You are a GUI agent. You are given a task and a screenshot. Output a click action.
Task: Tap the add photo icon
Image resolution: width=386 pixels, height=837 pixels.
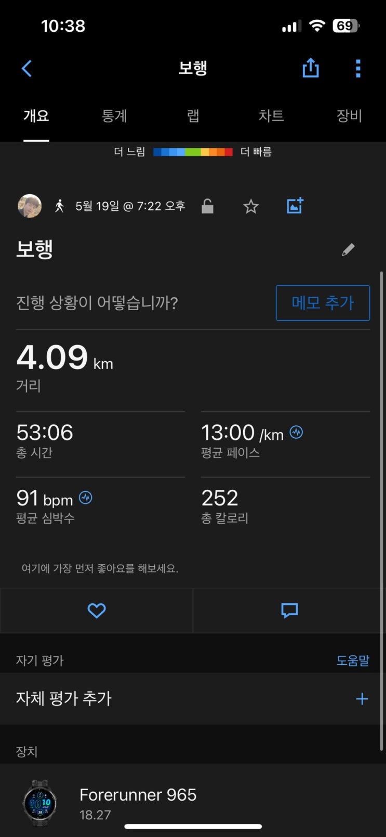[x=295, y=206]
